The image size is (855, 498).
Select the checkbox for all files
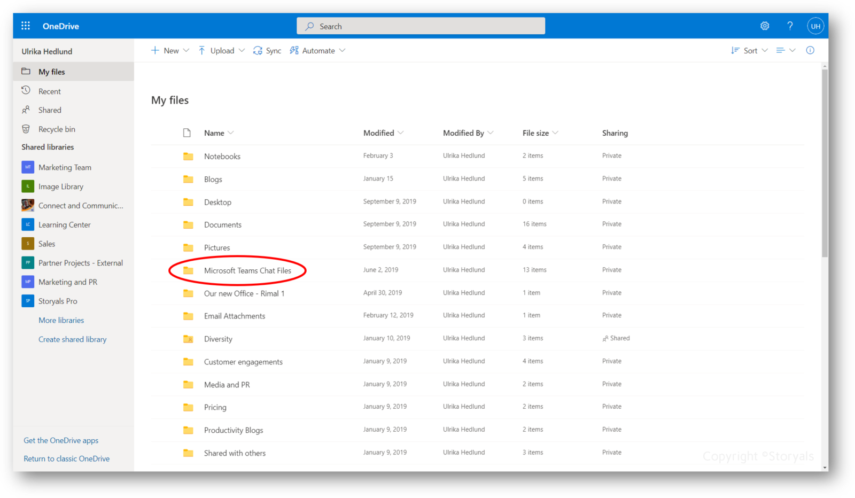(x=186, y=133)
